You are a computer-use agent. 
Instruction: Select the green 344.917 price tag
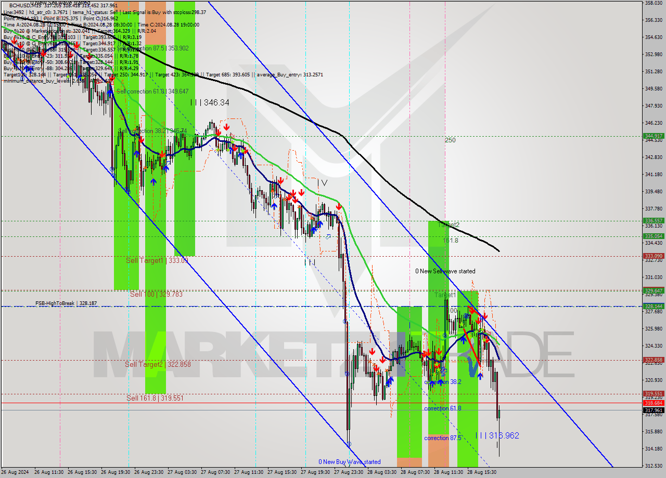click(654, 136)
